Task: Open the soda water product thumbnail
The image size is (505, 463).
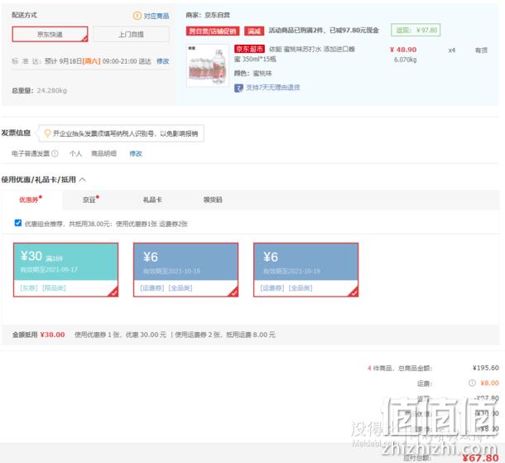Action: (x=208, y=65)
